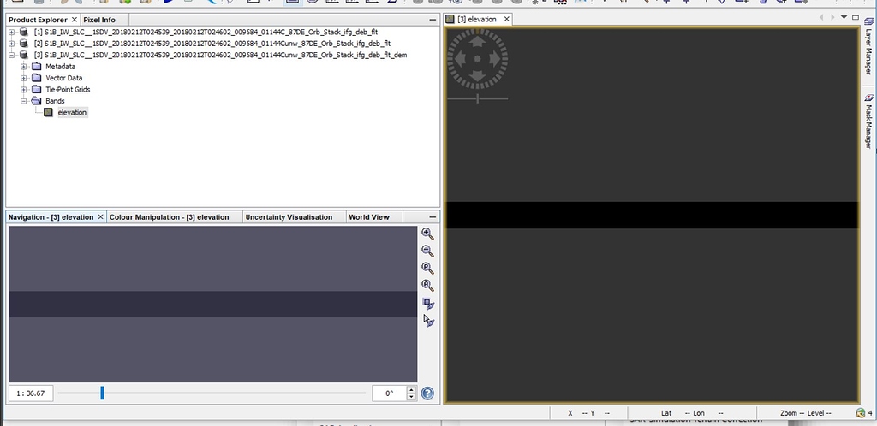Click synchronise cursor position icon
Image resolution: width=877 pixels, height=426 pixels.
click(428, 321)
